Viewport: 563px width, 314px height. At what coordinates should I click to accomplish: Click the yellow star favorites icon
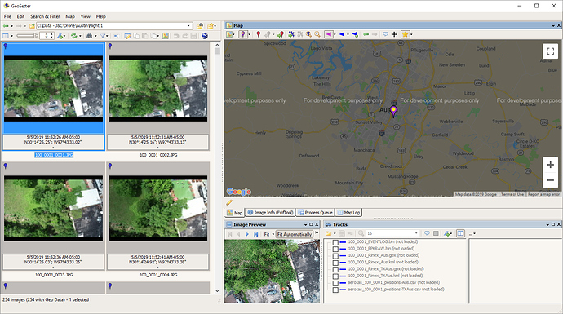coord(405,34)
